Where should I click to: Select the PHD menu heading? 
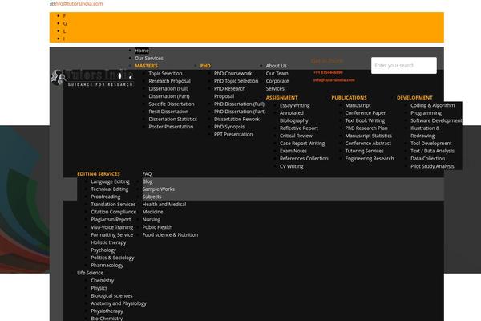pos(205,66)
